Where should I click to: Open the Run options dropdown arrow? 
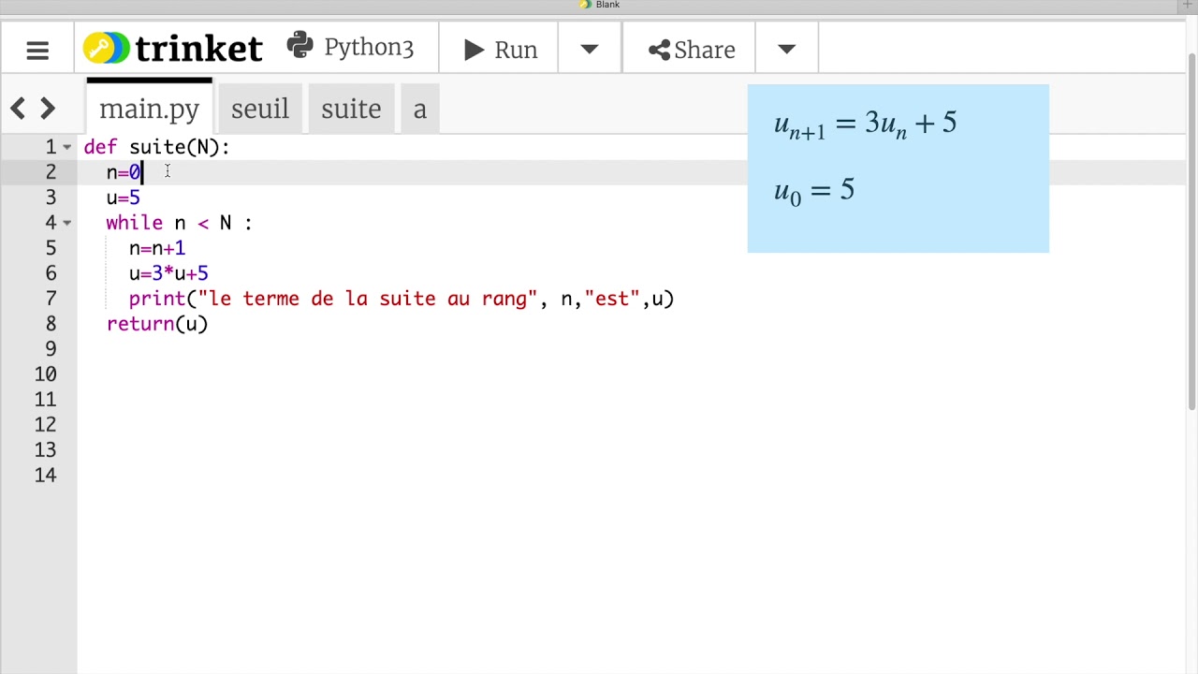pos(589,50)
